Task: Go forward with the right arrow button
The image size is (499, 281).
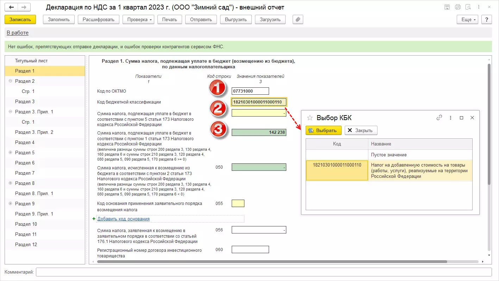Action: coord(24,7)
